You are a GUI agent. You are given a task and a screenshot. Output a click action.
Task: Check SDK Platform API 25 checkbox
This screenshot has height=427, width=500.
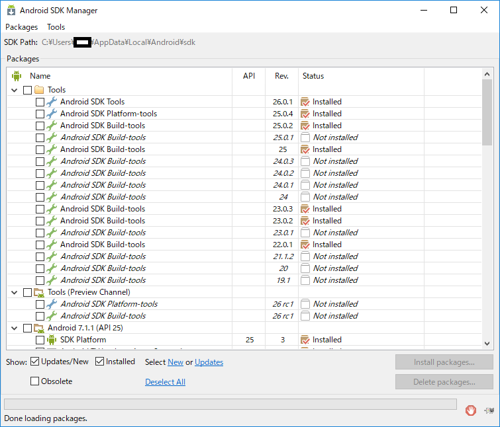[x=40, y=340]
